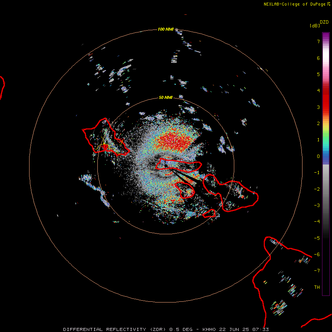This screenshot has height=332, width=332.
Task: Click the 4 value on color scale
Action: (x=318, y=91)
